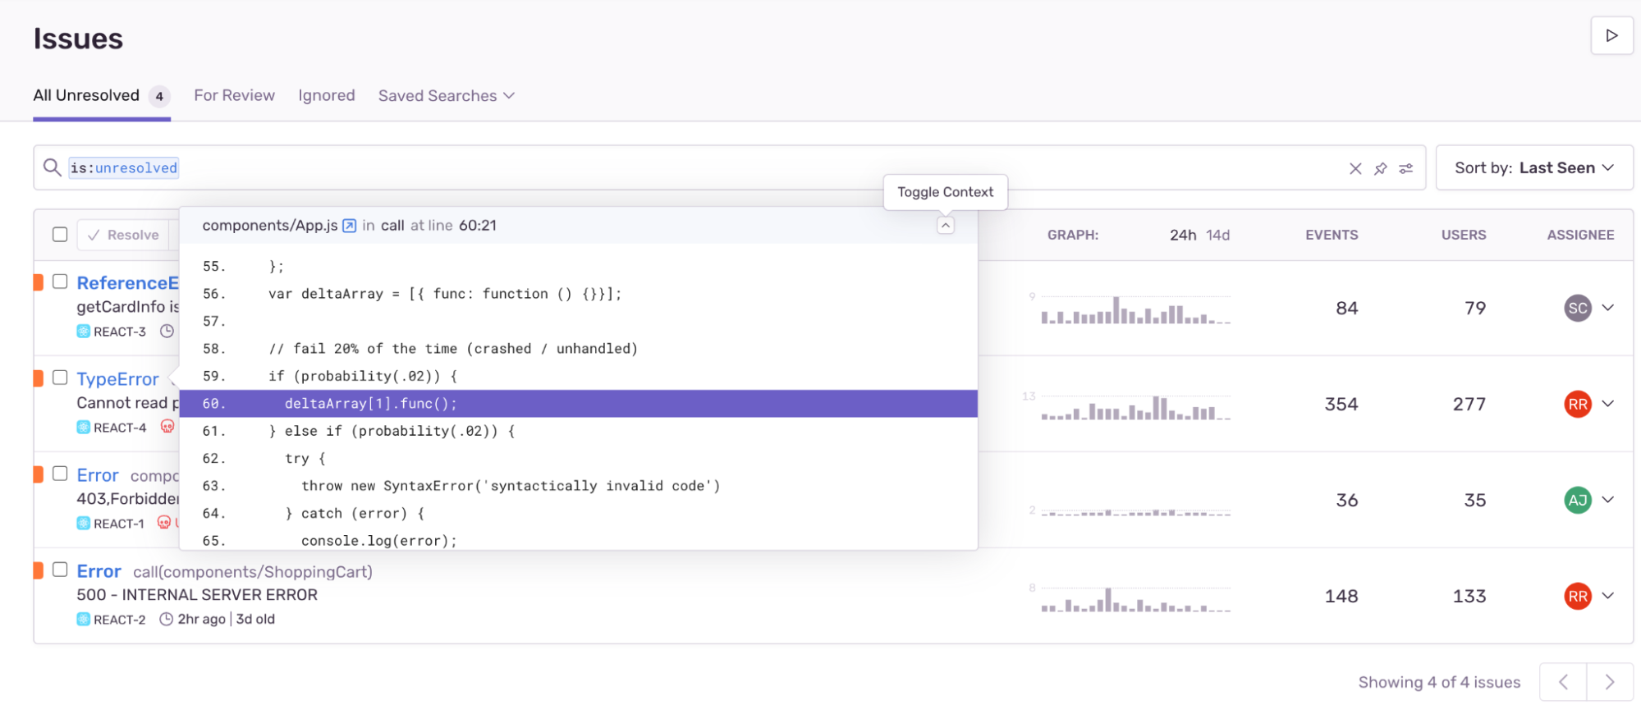Click ReferenceError event graph
Viewport: 1641px width, 714px height.
pos(1135,309)
